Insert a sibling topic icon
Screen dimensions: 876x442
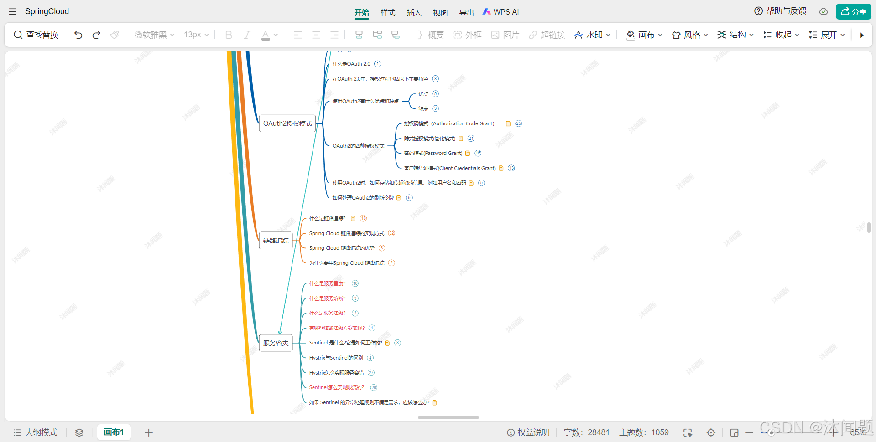[x=359, y=35]
